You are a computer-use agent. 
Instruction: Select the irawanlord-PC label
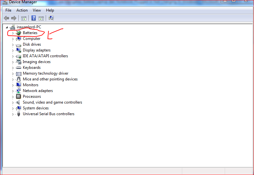coord(29,27)
